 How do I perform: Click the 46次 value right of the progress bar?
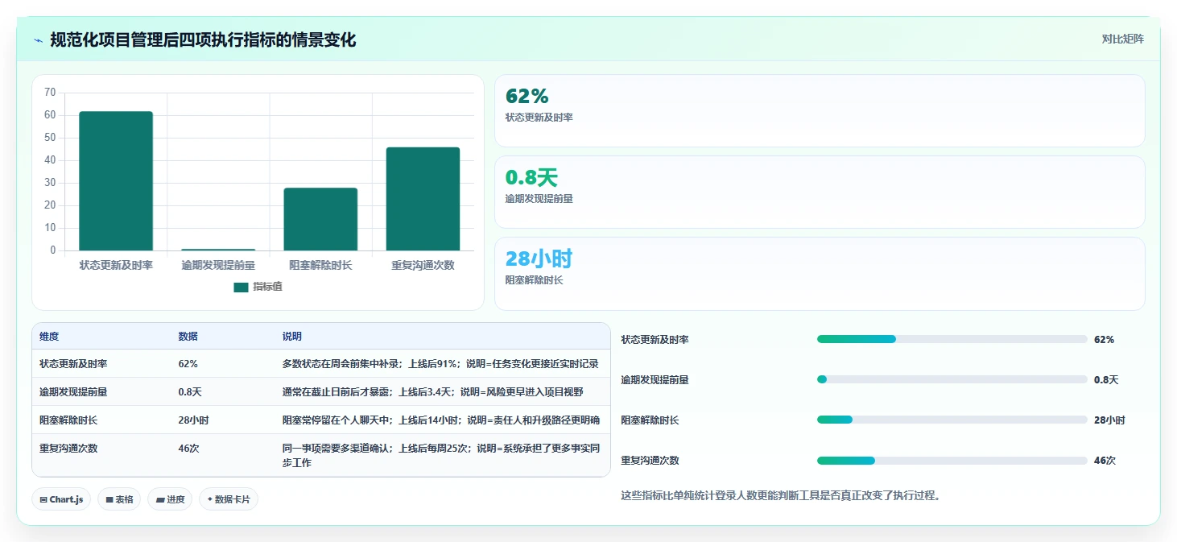[x=1105, y=461]
